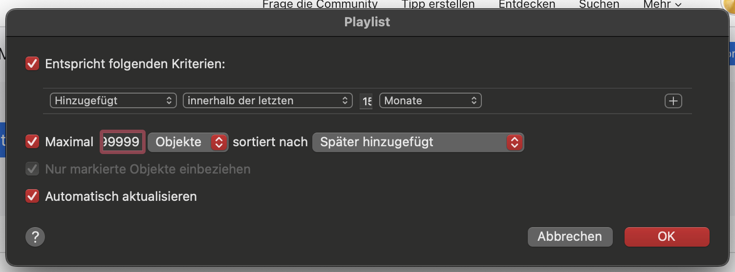Click 'Tipp erstellen' in the top navigation

point(438,4)
